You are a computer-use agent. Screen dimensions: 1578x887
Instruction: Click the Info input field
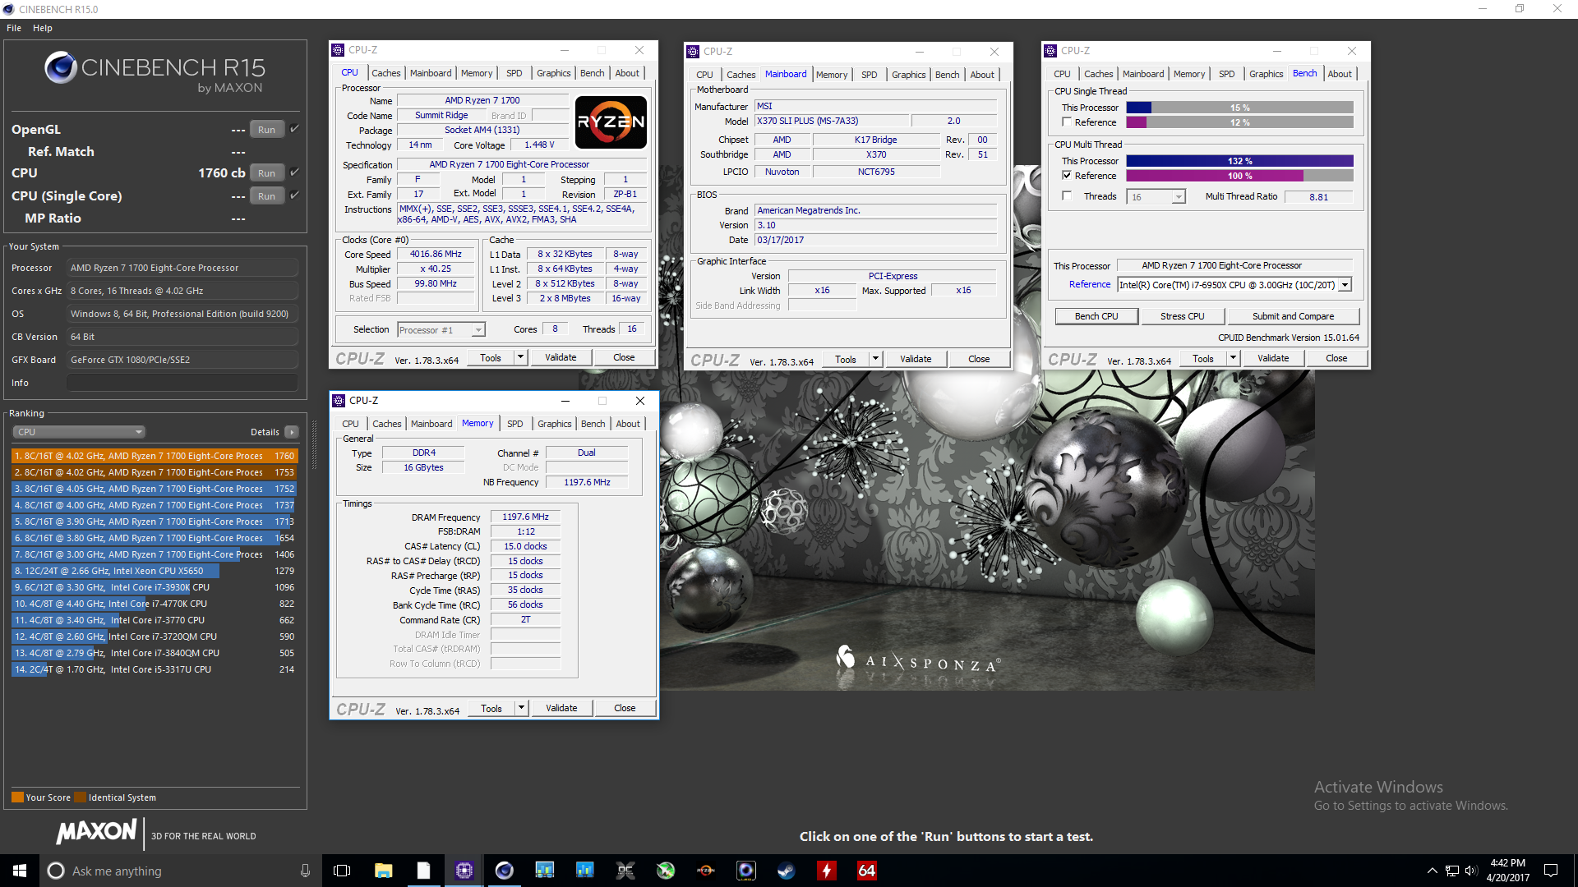[182, 383]
